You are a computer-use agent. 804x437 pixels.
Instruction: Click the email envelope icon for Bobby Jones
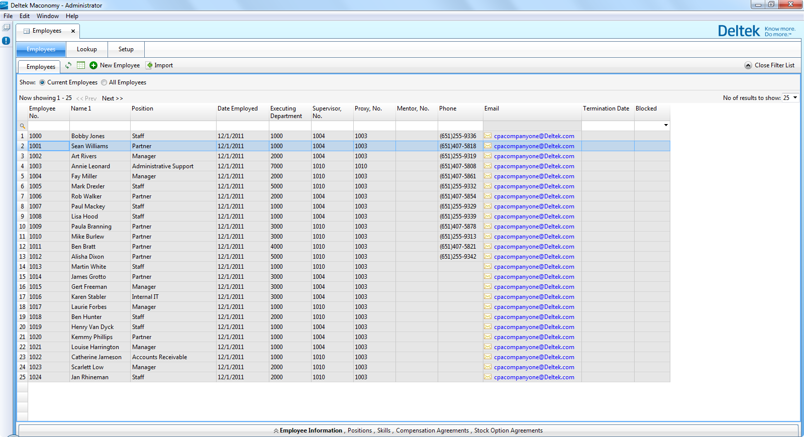[488, 136]
